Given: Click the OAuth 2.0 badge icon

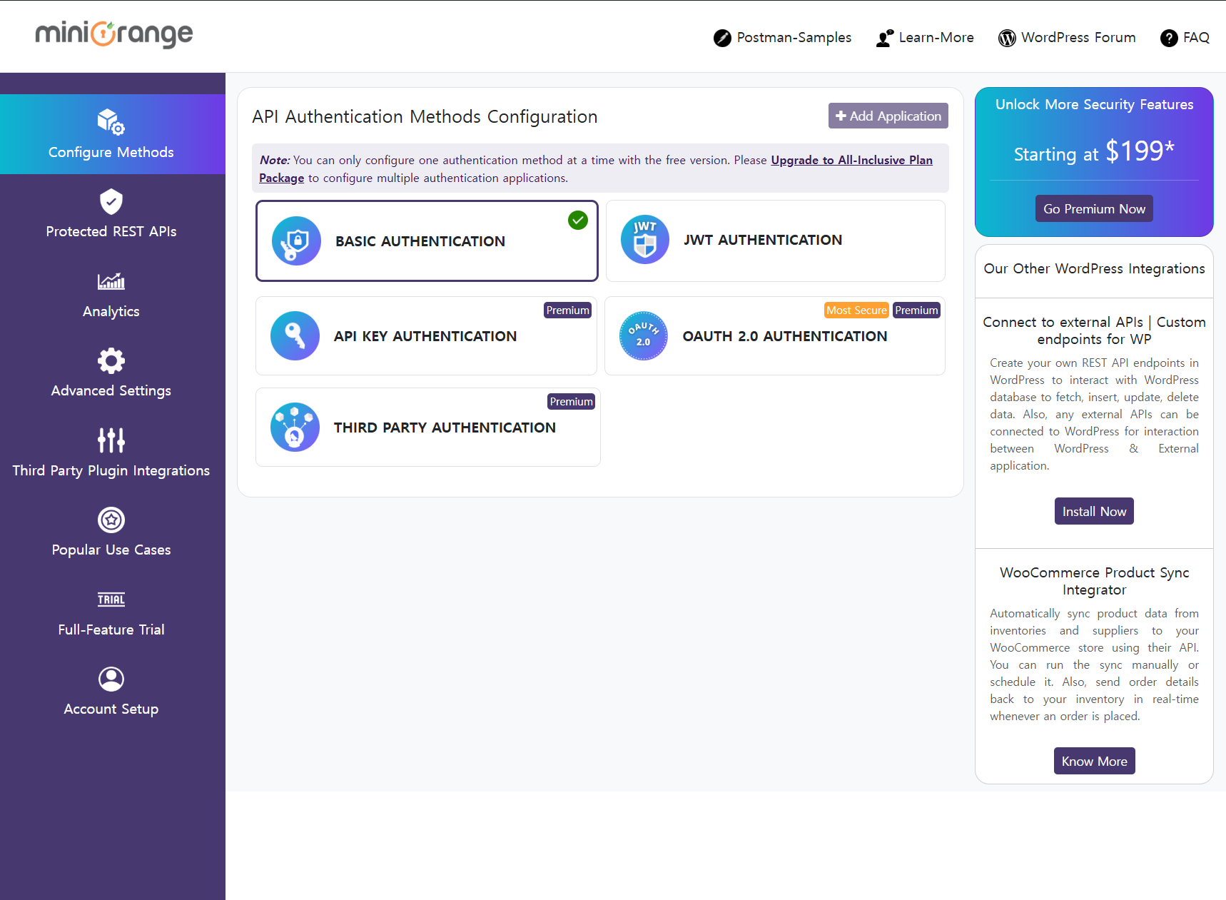Looking at the screenshot, I should pos(643,335).
